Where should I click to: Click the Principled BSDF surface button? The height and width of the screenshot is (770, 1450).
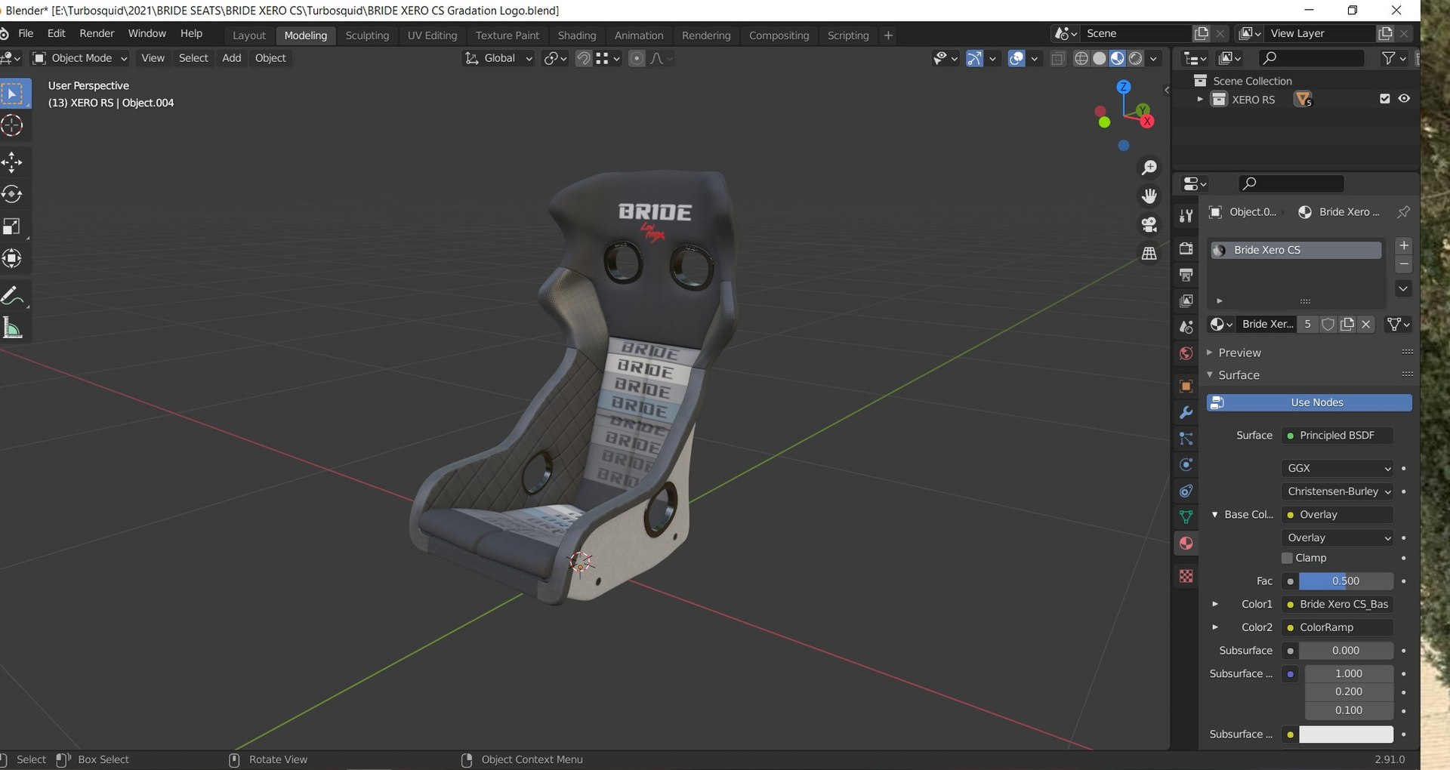coord(1337,436)
